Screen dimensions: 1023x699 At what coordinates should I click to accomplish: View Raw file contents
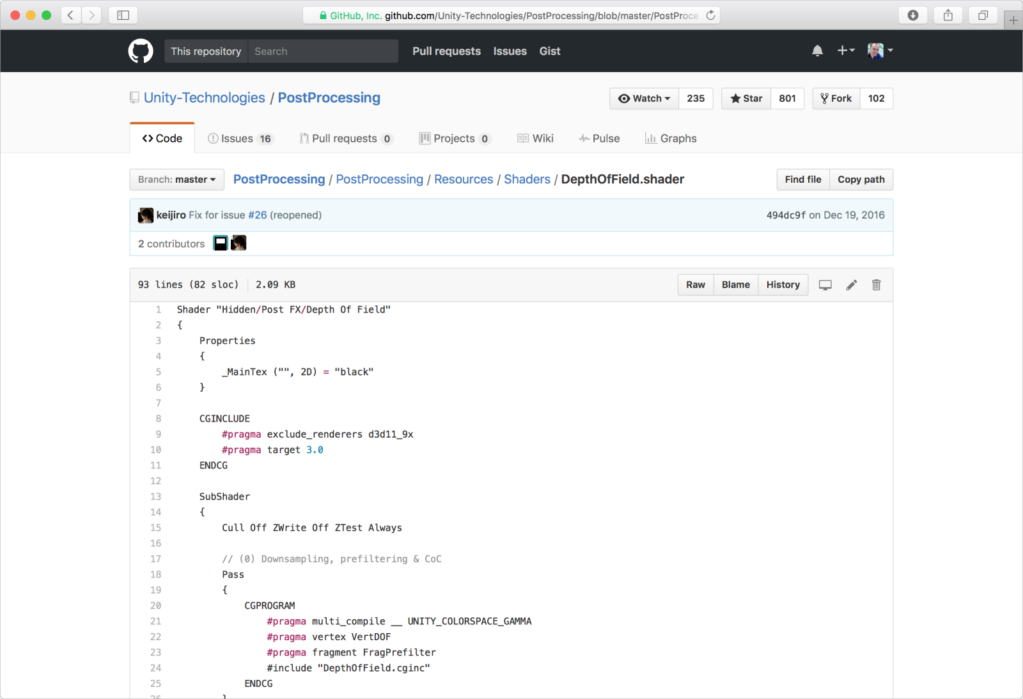tap(696, 285)
